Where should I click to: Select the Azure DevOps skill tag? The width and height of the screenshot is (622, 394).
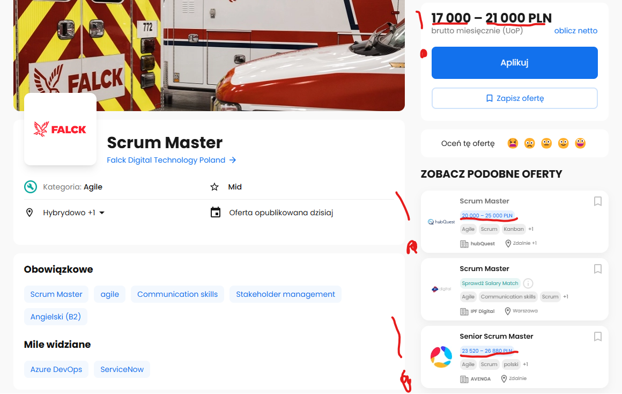click(x=56, y=369)
